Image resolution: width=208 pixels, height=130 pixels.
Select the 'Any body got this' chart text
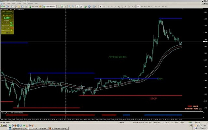pyautogui.click(x=117, y=57)
